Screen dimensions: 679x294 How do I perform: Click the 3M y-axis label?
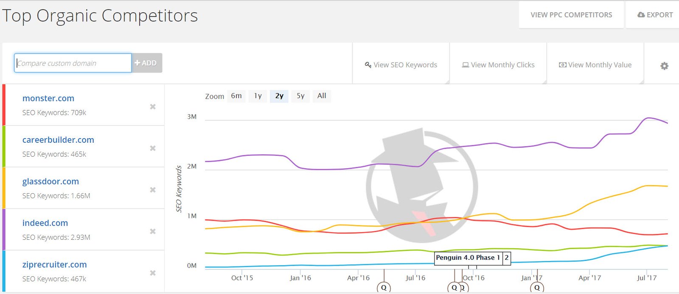pyautogui.click(x=192, y=117)
